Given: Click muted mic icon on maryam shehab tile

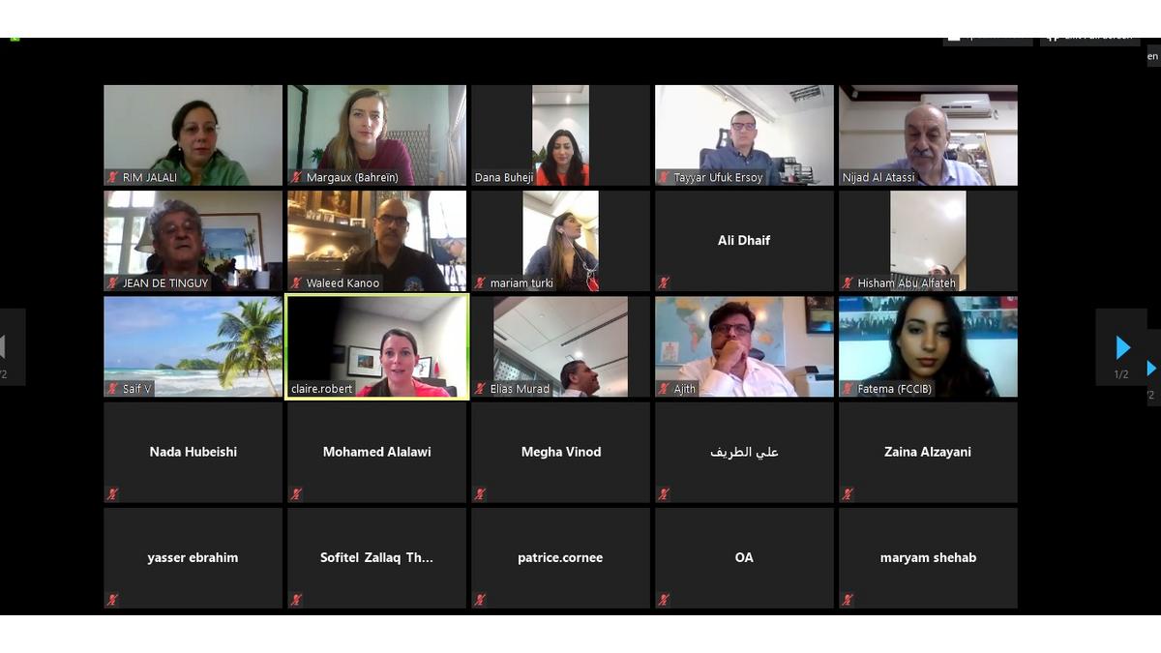Looking at the screenshot, I should pos(848,600).
